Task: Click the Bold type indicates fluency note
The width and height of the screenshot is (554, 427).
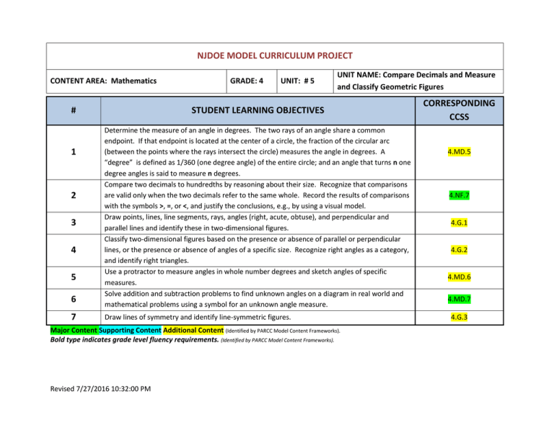Action: [134, 340]
